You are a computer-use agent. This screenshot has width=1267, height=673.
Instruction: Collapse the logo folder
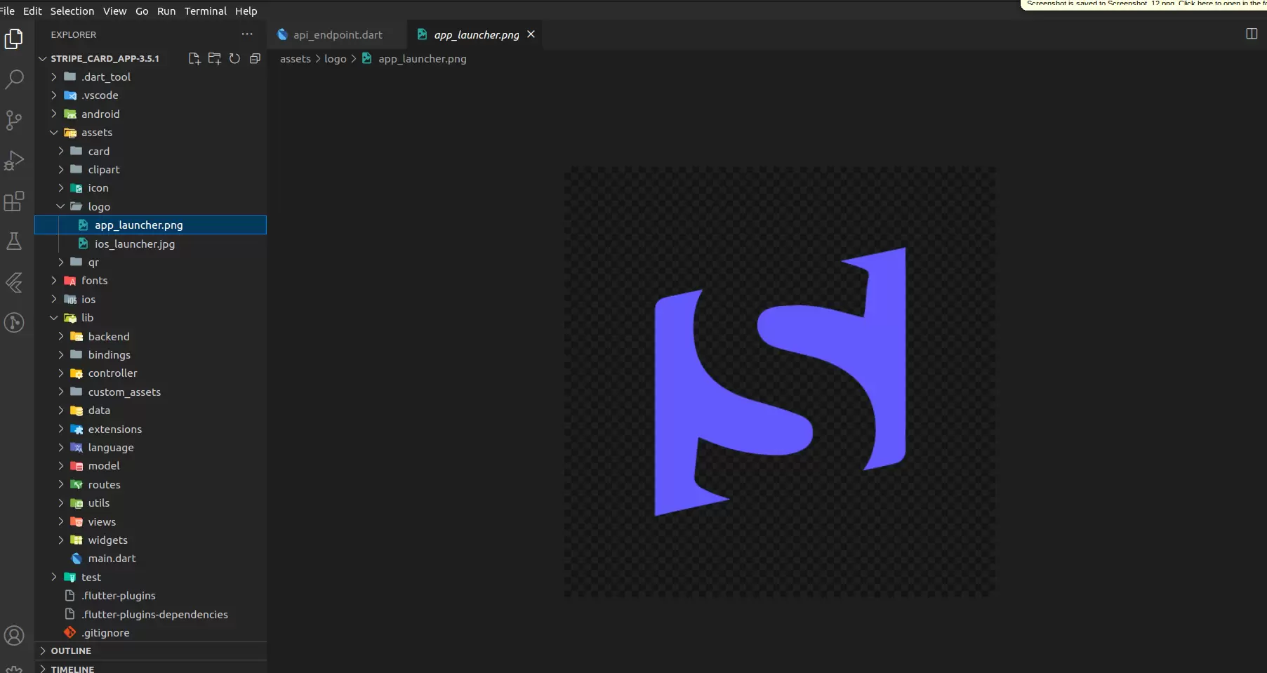pyautogui.click(x=150, y=206)
